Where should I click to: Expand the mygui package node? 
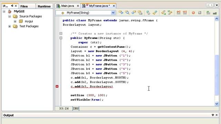[x=15, y=21]
